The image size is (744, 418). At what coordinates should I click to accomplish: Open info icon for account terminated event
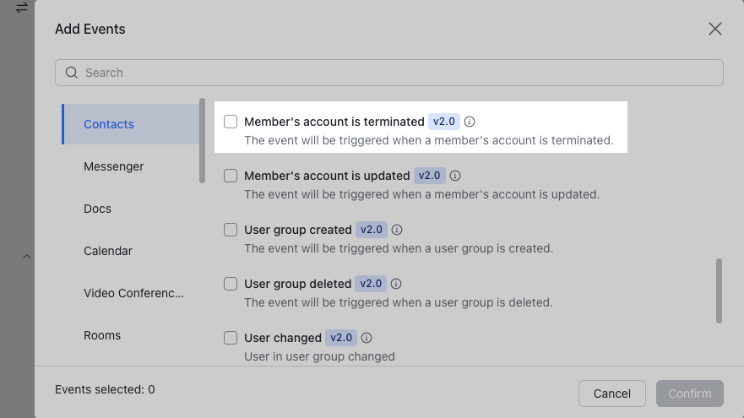pyautogui.click(x=470, y=122)
